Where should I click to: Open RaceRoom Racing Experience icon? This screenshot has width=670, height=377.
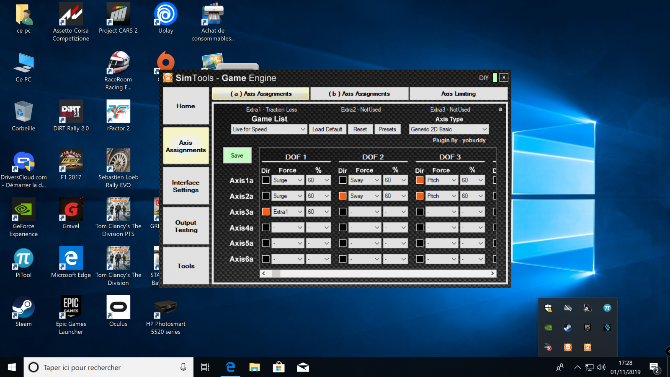pyautogui.click(x=118, y=70)
